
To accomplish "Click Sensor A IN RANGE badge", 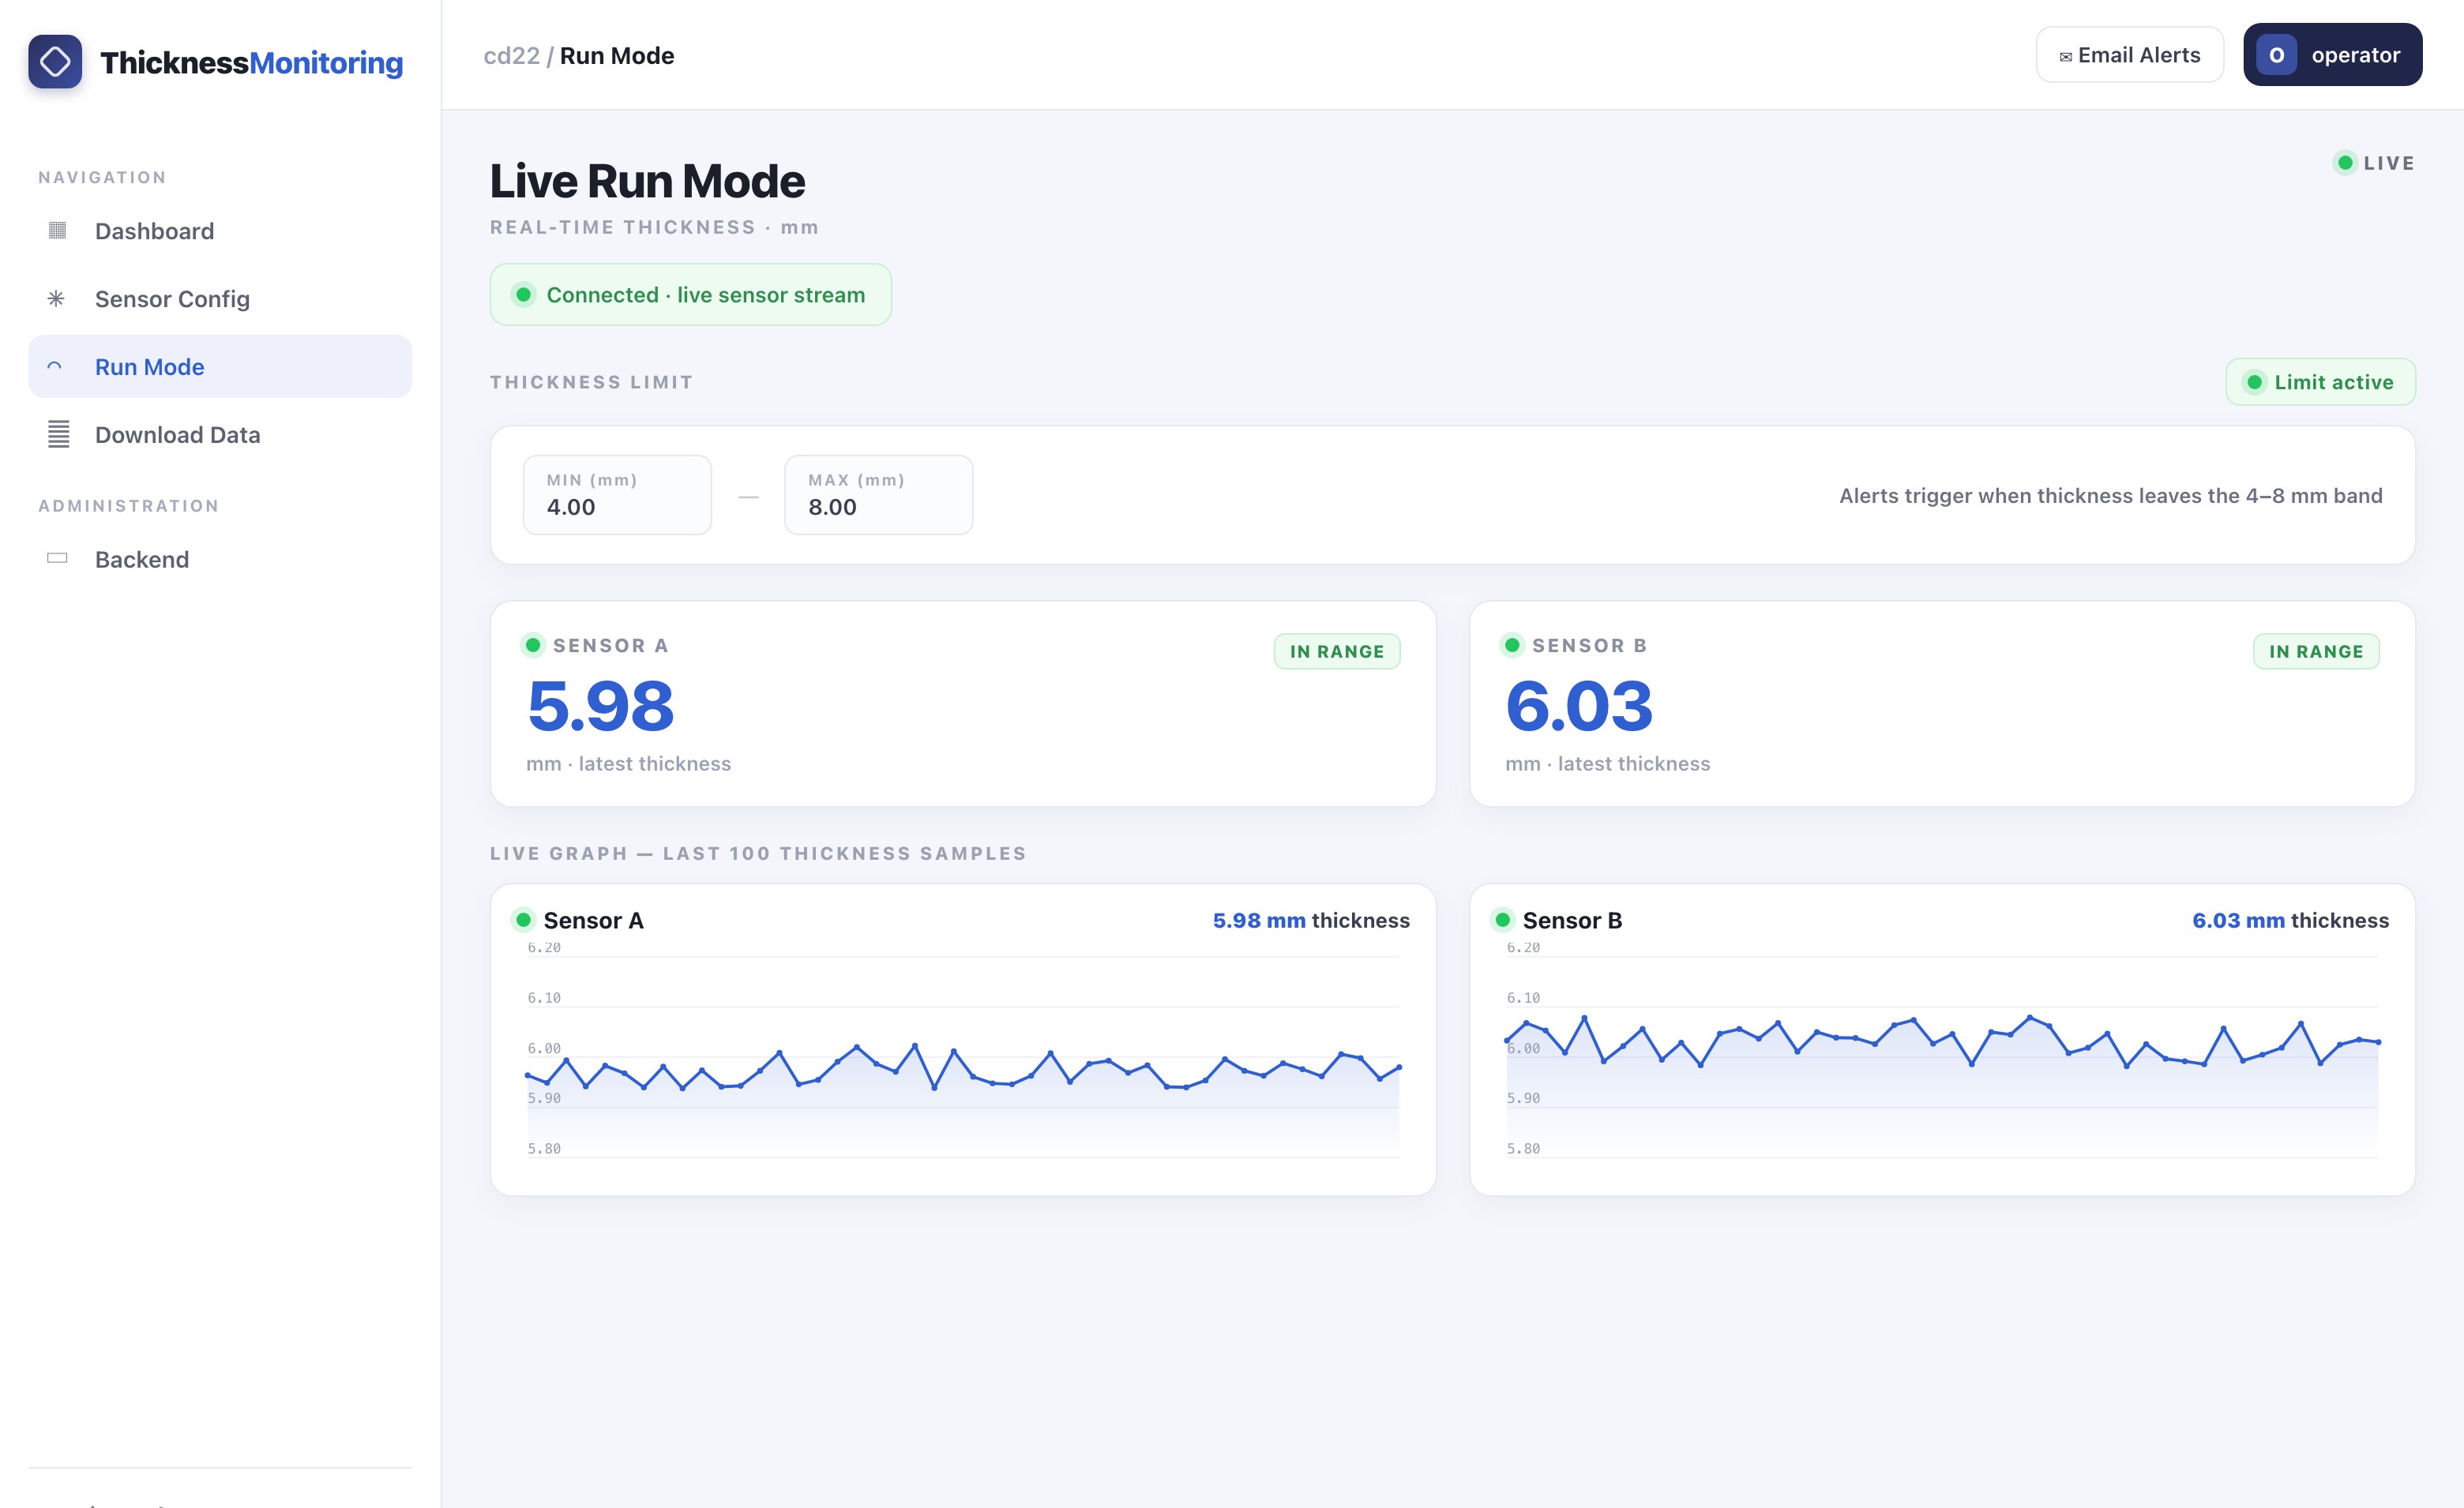I will [1337, 651].
